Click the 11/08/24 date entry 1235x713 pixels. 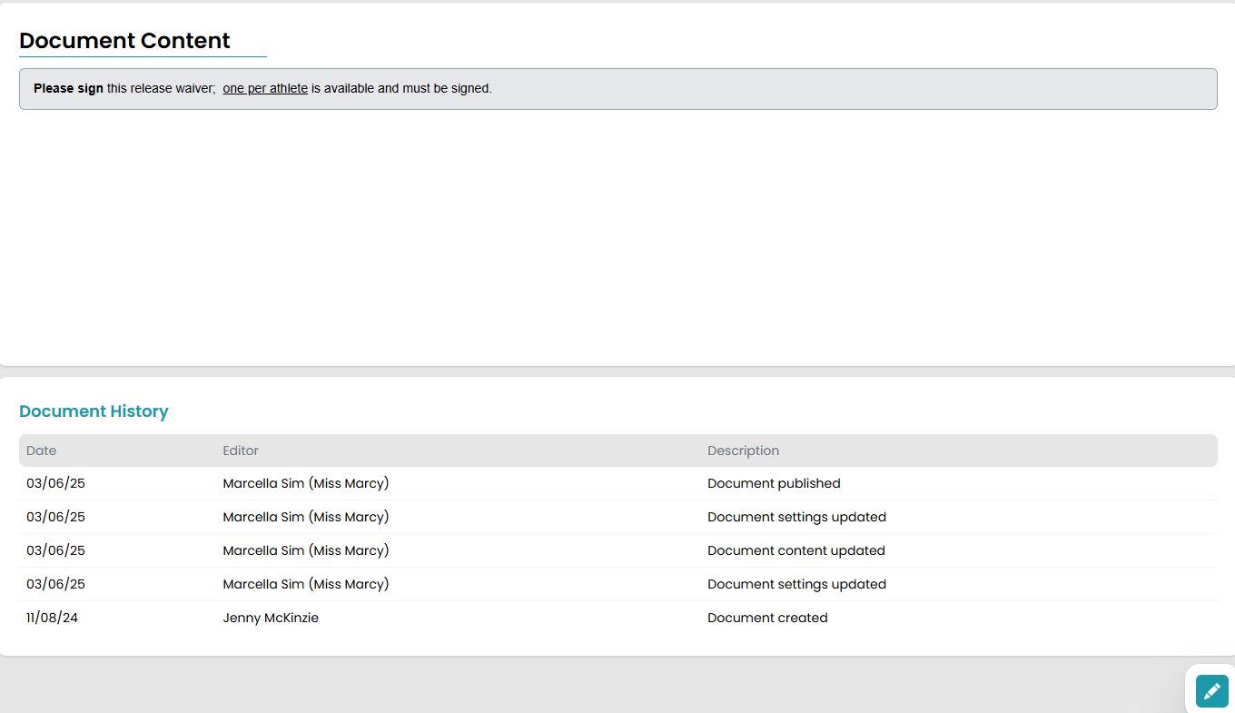click(x=52, y=618)
